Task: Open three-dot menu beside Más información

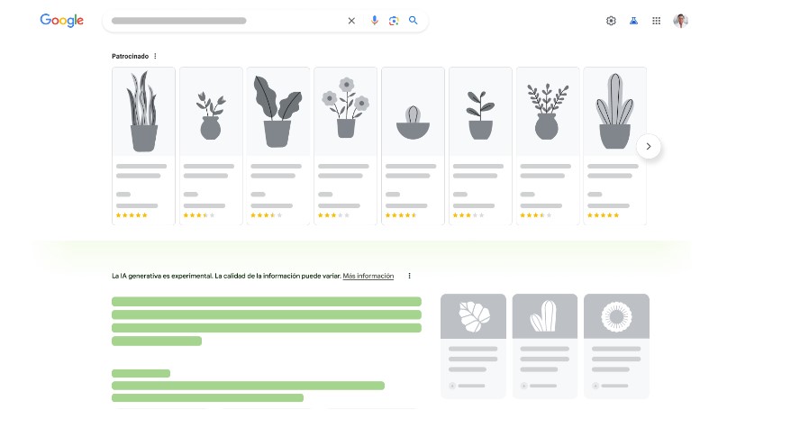Action: tap(409, 276)
